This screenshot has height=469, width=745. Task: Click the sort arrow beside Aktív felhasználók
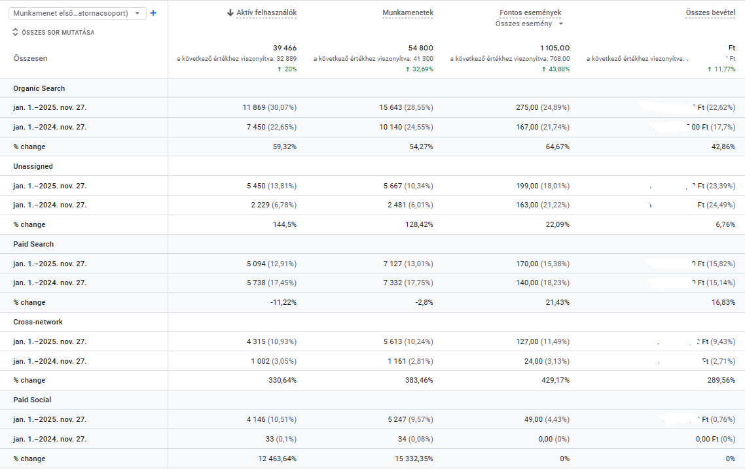(230, 13)
